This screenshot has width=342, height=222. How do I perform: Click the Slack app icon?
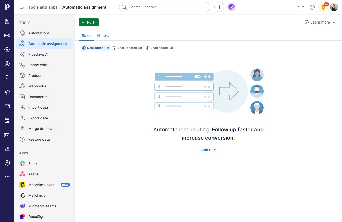click(x=22, y=164)
